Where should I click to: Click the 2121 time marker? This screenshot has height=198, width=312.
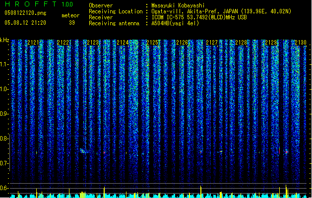click(33, 43)
